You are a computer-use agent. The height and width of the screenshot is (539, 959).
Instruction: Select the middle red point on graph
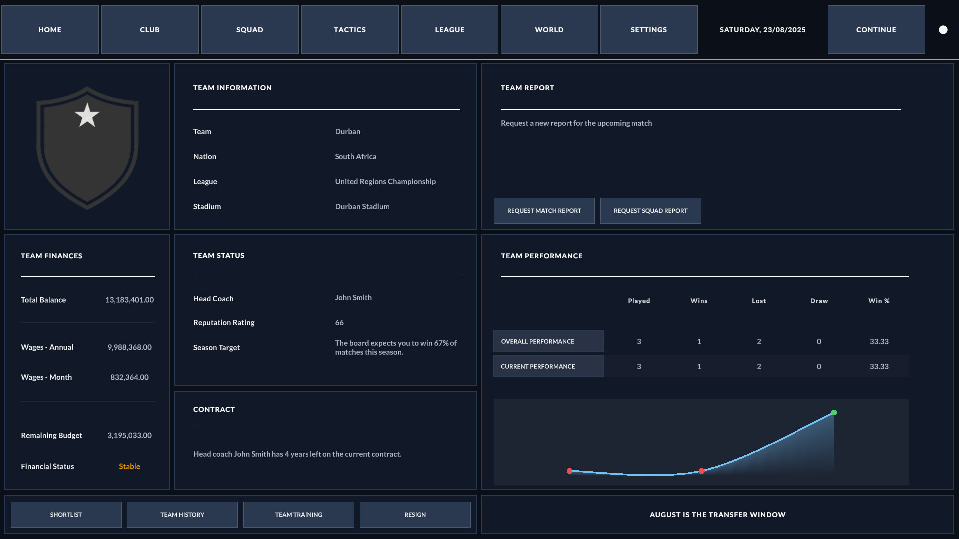(x=702, y=471)
